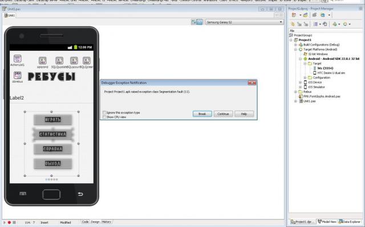The width and height of the screenshot is (365, 227).
Task: Expand the iOS Simulator node
Action: pyautogui.click(x=301, y=87)
